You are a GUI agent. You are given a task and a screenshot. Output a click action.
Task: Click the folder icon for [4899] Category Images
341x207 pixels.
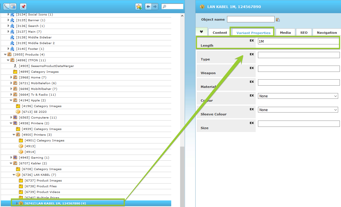click(x=15, y=72)
